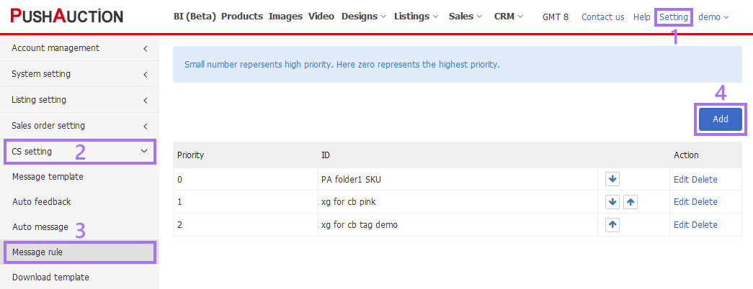
Task: Move xg for cb pink rule down
Action: (612, 202)
